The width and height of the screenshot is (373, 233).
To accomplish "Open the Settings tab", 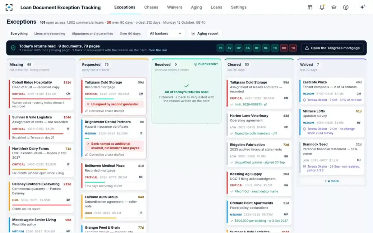I will tap(239, 7).
